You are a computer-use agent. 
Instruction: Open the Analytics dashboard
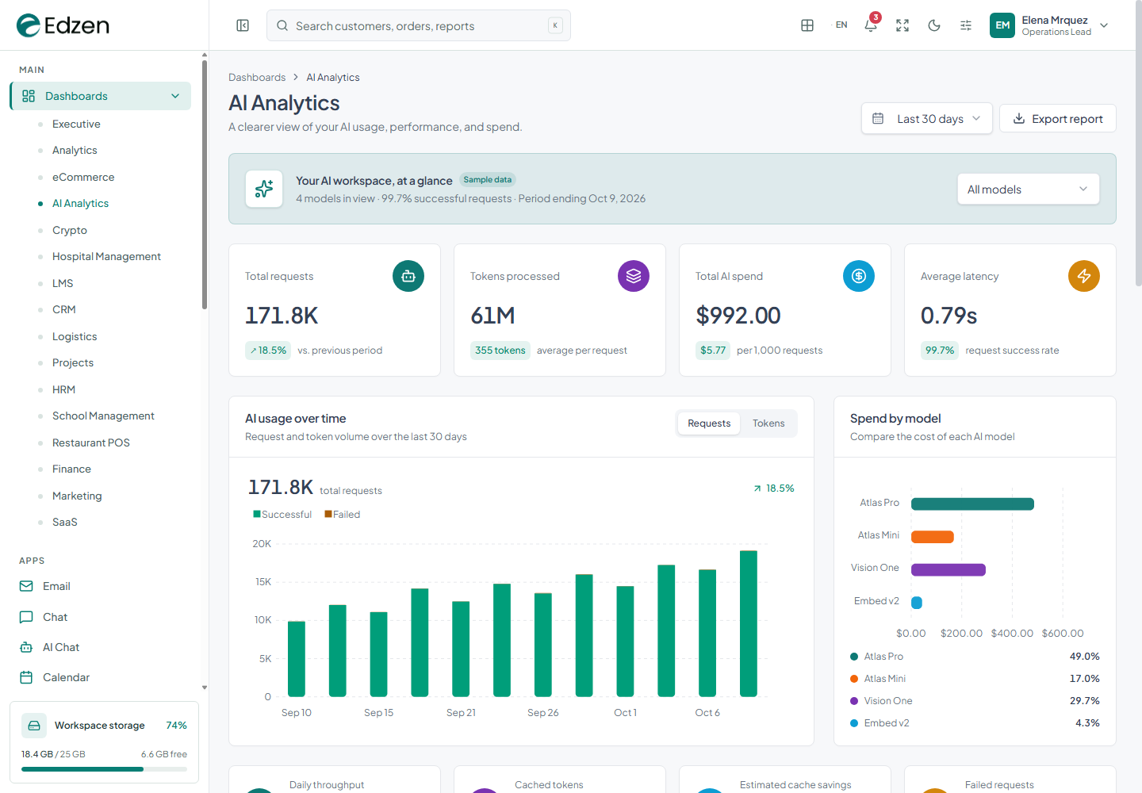pyautogui.click(x=75, y=150)
